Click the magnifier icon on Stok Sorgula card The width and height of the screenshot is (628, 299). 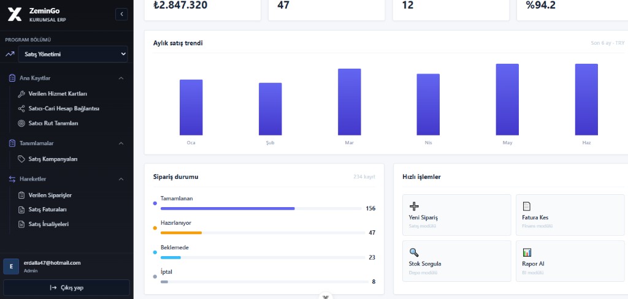(x=414, y=252)
